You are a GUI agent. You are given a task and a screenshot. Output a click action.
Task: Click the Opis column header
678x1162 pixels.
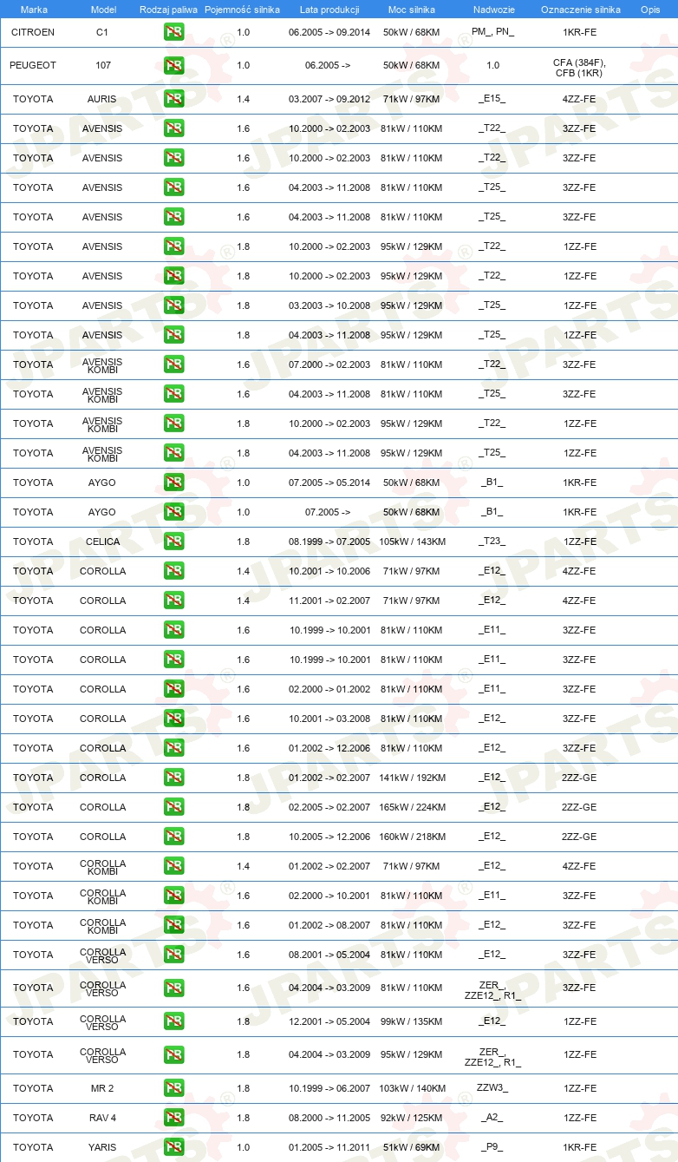650,10
